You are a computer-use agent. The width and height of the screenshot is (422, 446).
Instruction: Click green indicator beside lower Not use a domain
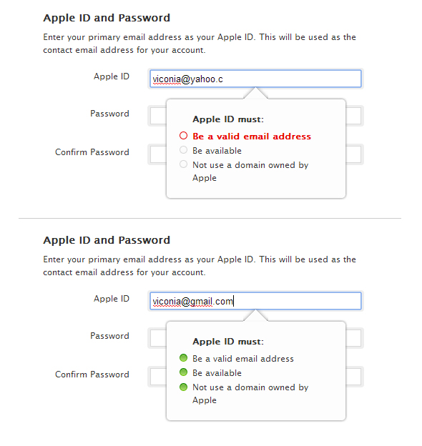[184, 387]
